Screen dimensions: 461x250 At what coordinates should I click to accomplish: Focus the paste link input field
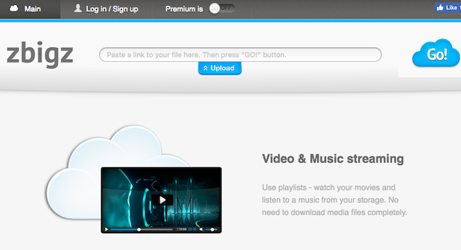(240, 54)
